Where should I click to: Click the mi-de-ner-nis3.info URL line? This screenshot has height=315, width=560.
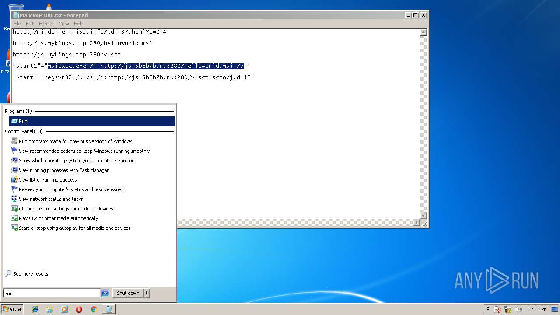(x=89, y=32)
